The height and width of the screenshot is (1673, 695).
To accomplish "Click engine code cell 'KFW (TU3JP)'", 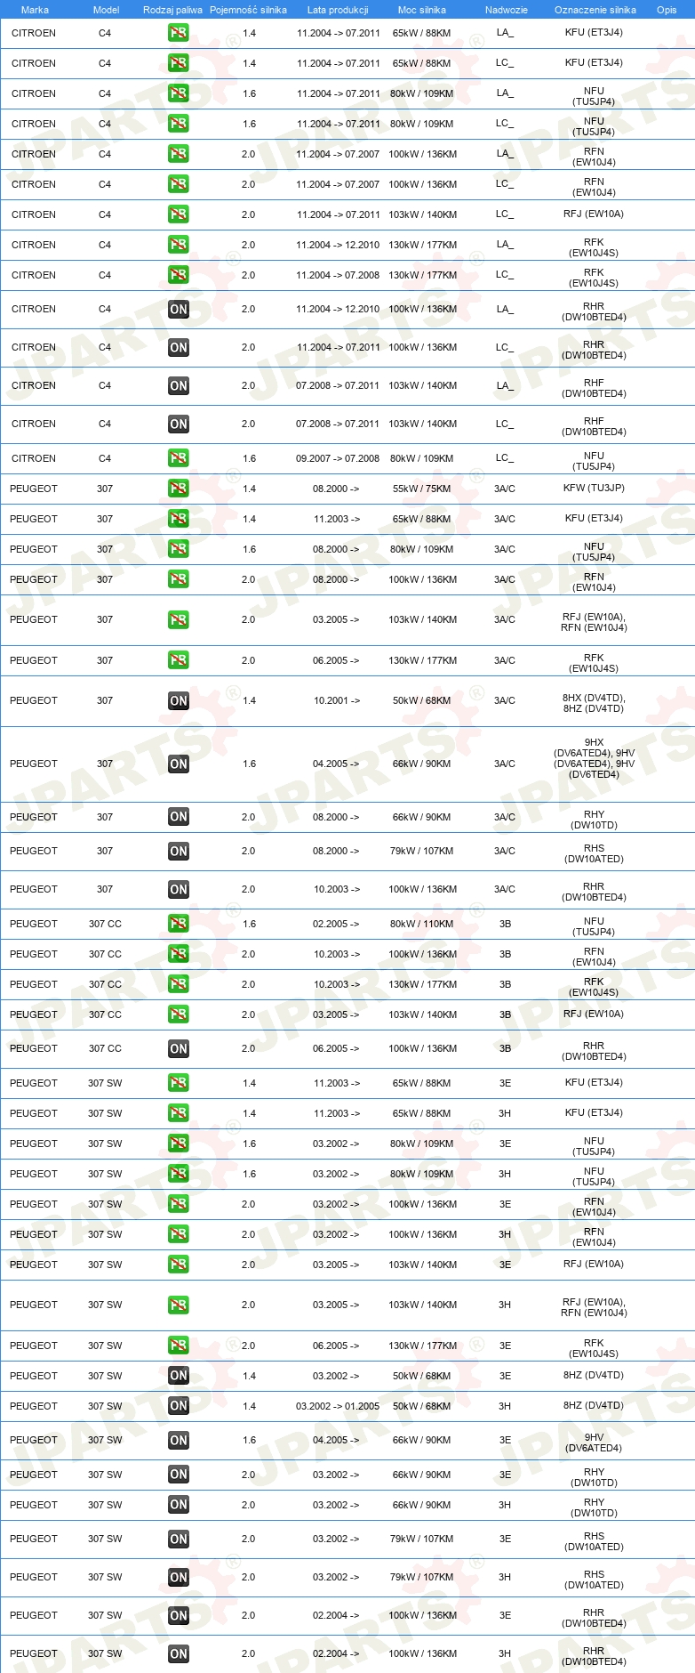I will pos(594,488).
